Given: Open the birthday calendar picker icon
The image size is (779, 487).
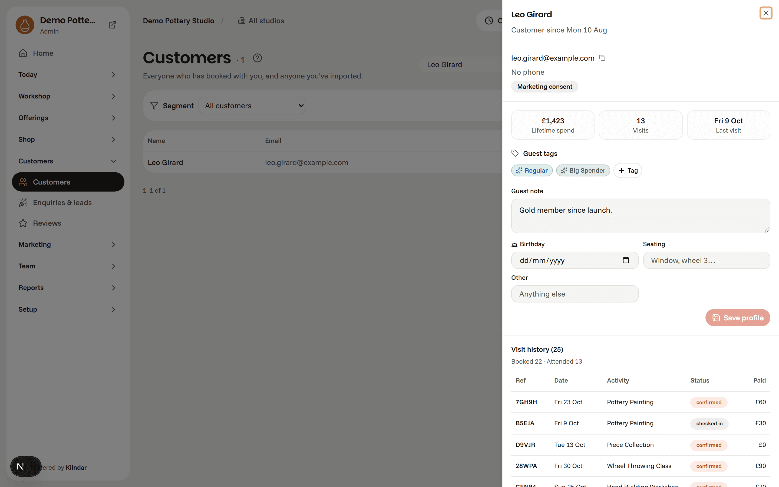Looking at the screenshot, I should click(x=625, y=260).
